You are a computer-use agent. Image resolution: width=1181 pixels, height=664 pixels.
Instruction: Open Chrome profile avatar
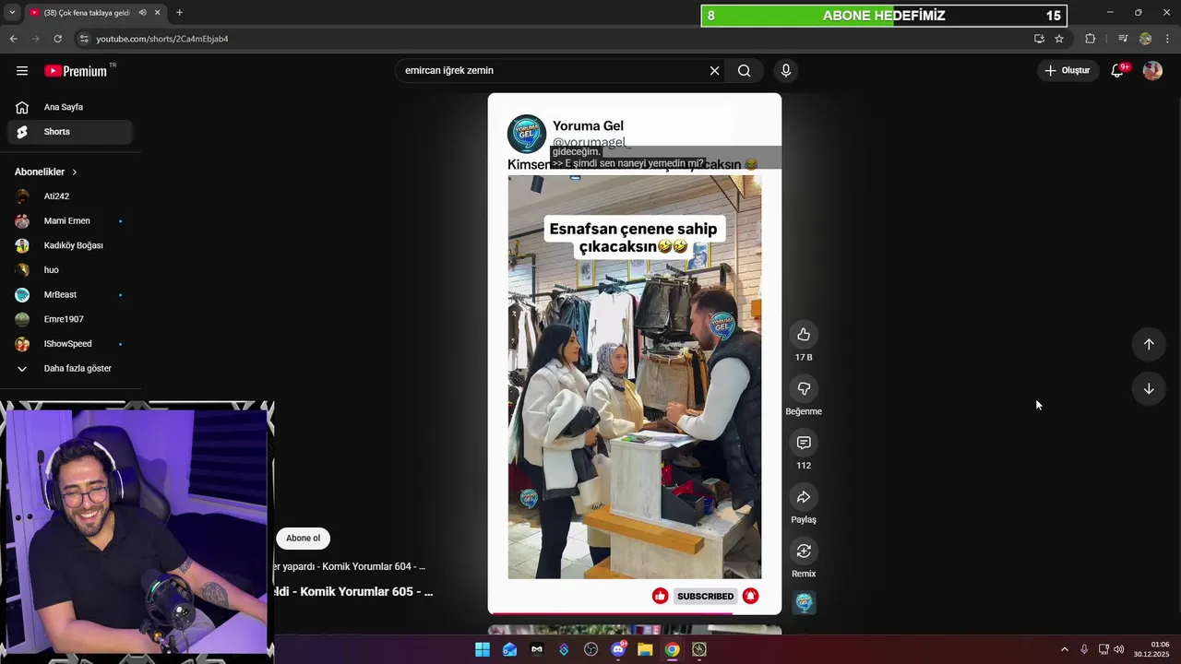1145,39
